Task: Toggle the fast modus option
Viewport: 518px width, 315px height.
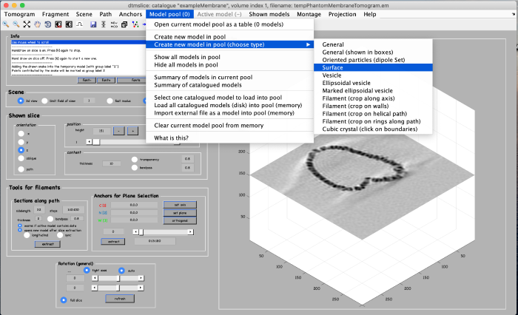Action: [110, 101]
